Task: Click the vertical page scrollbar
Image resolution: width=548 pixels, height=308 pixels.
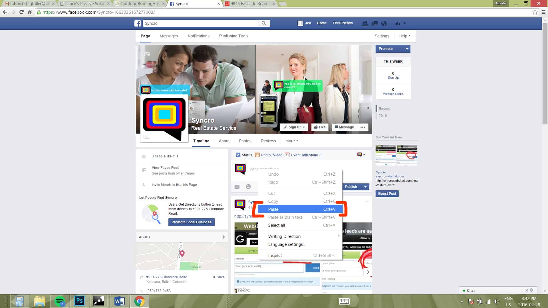Action: click(545, 74)
